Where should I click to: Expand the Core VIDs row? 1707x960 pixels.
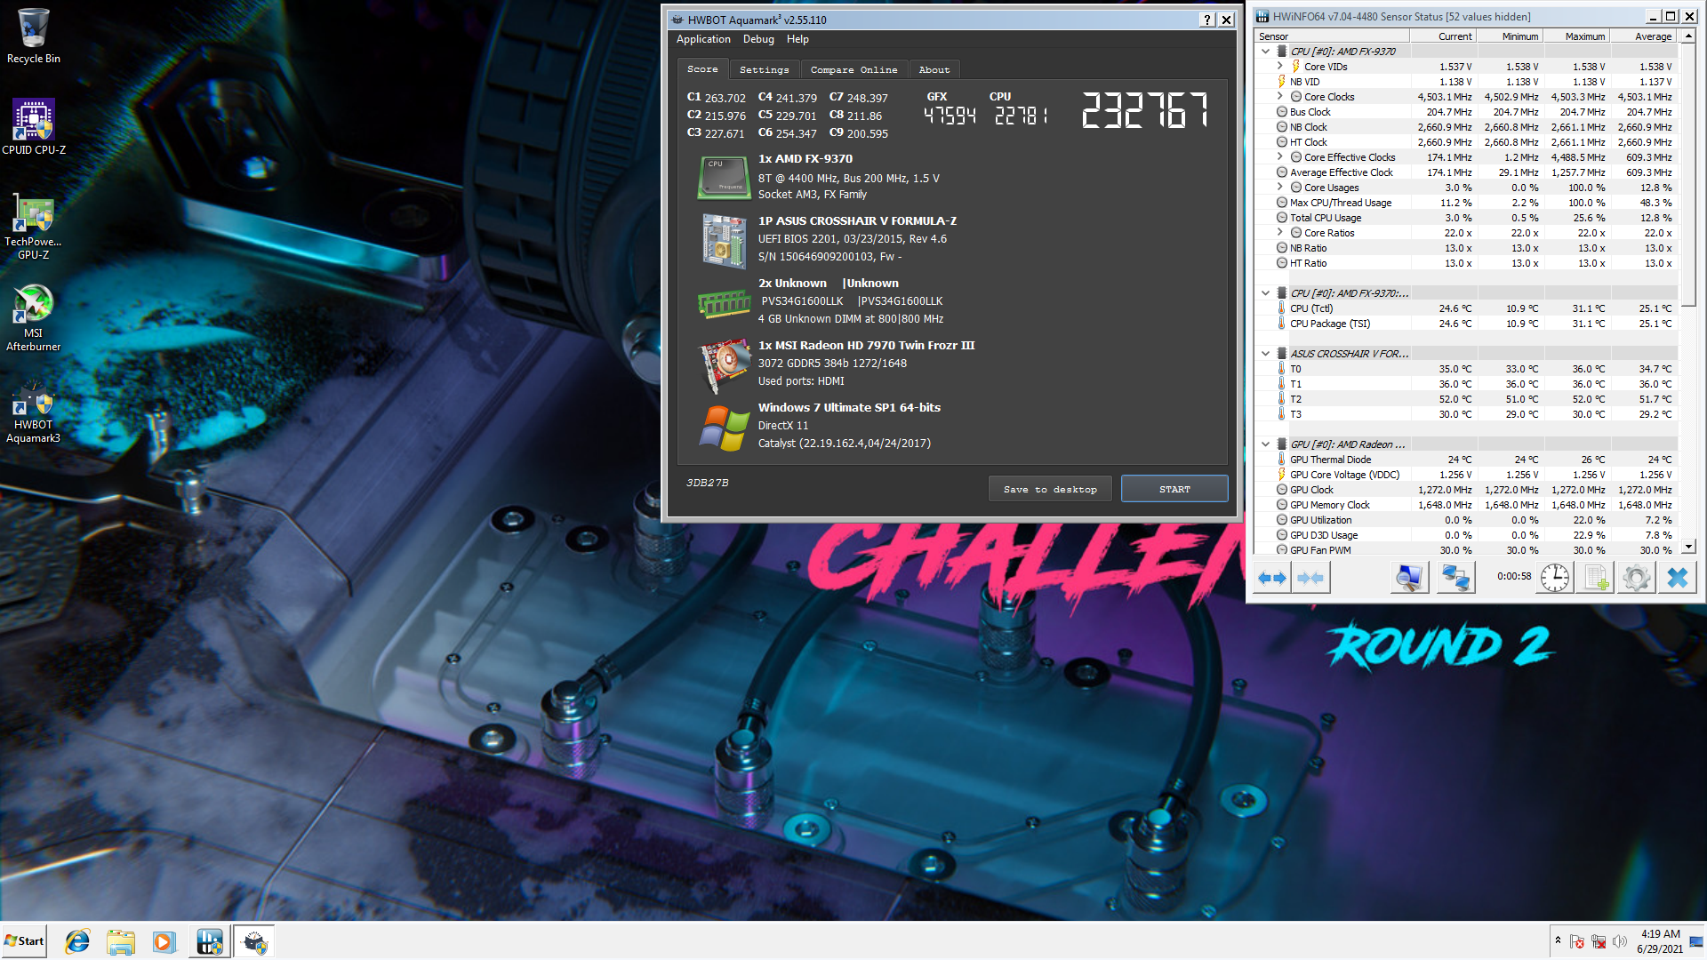click(1279, 67)
